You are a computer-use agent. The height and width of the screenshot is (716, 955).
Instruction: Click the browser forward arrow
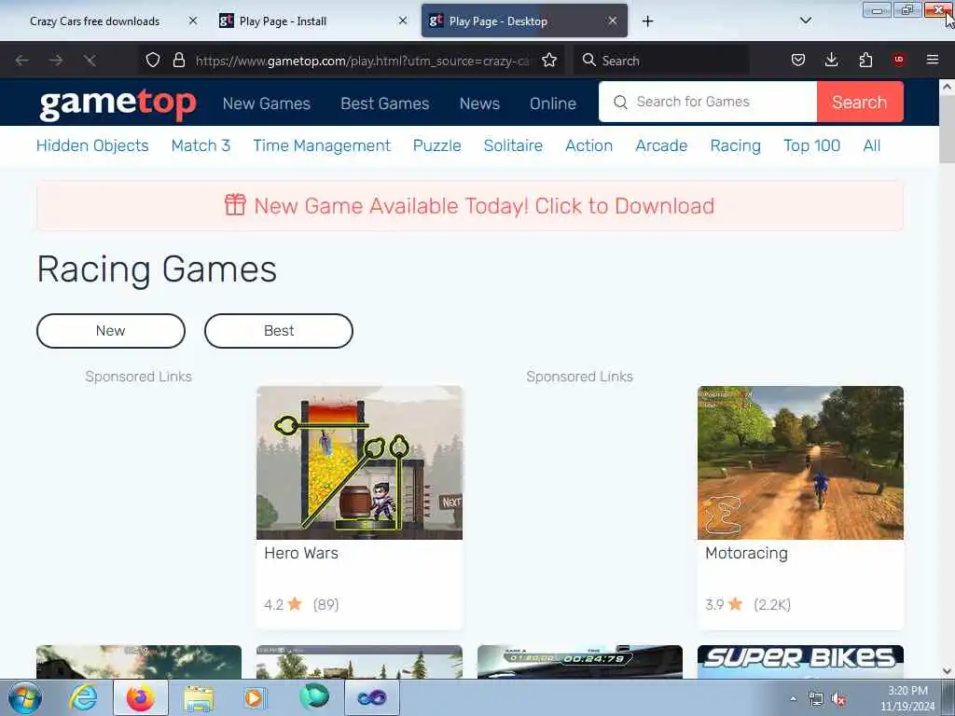point(56,61)
